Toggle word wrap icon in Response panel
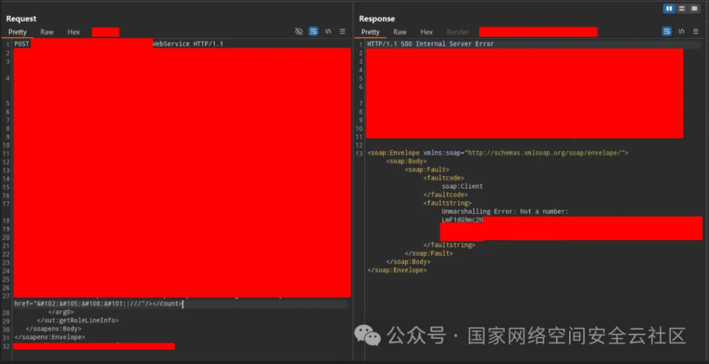The height and width of the screenshot is (364, 709). point(667,32)
